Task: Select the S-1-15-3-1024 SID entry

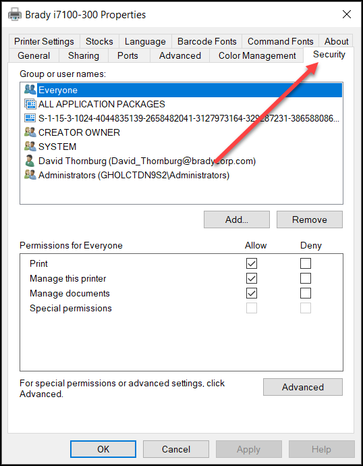Action: point(181,118)
